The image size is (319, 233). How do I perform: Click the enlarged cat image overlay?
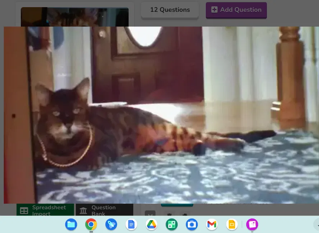point(161,115)
